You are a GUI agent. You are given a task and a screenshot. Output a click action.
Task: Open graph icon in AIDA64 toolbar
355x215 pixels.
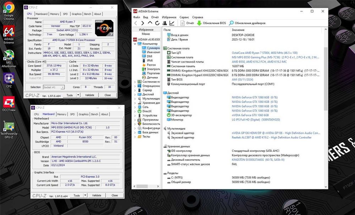tap(172, 23)
